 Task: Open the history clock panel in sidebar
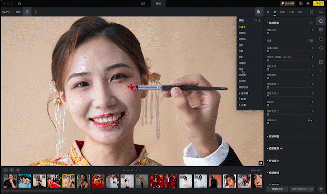pyautogui.click(x=321, y=48)
